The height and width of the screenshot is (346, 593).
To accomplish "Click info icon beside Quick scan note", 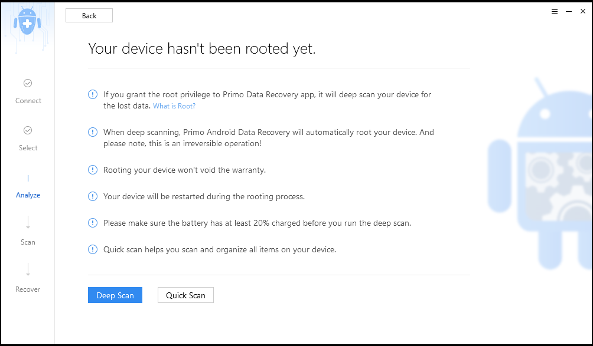I will tap(93, 249).
